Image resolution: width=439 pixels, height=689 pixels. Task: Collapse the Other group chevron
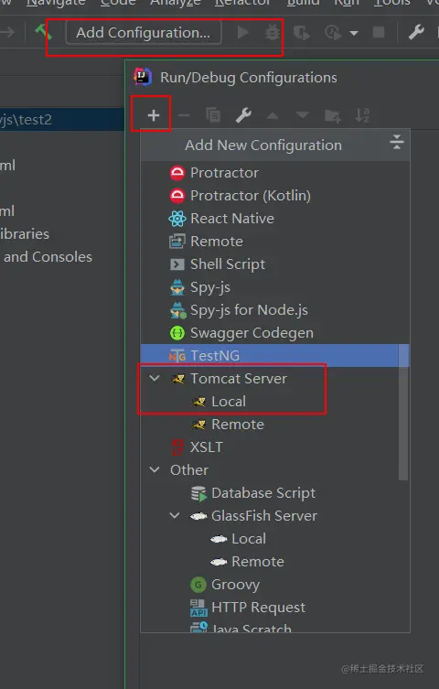[155, 469]
